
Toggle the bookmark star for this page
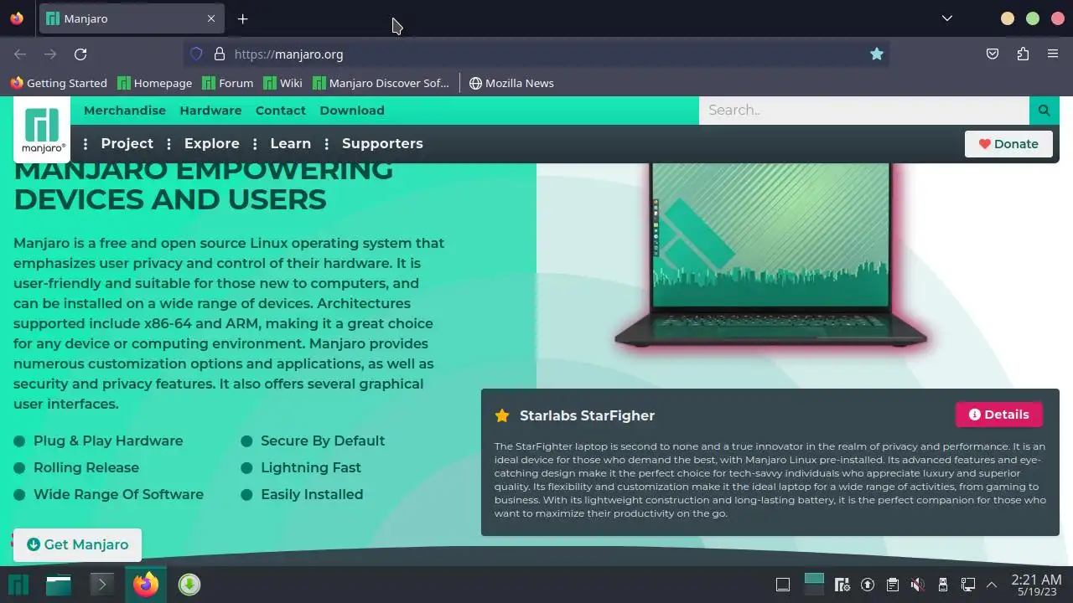point(876,54)
